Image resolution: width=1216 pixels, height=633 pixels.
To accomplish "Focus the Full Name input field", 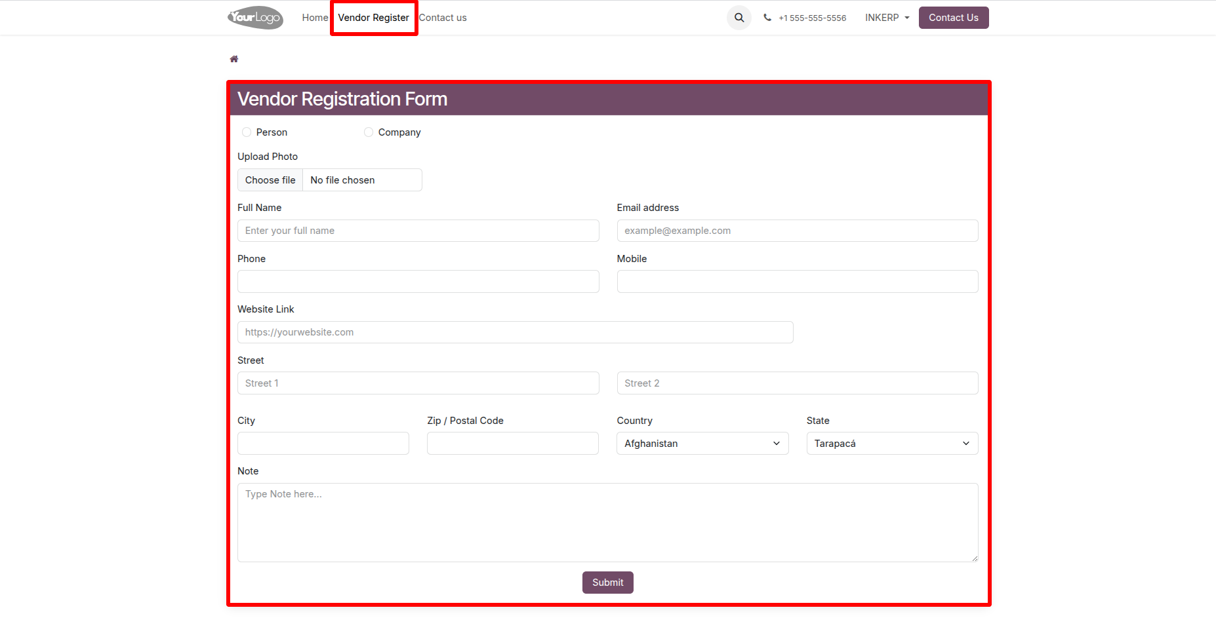I will click(418, 231).
